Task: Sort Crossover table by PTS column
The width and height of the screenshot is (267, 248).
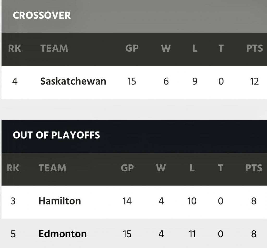Action: click(254, 48)
